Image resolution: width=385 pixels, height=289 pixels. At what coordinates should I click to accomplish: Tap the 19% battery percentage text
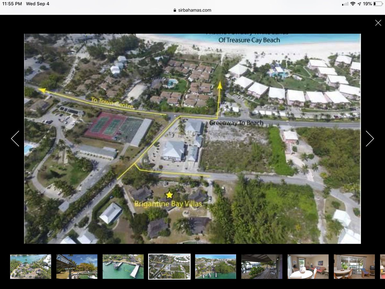click(x=368, y=4)
